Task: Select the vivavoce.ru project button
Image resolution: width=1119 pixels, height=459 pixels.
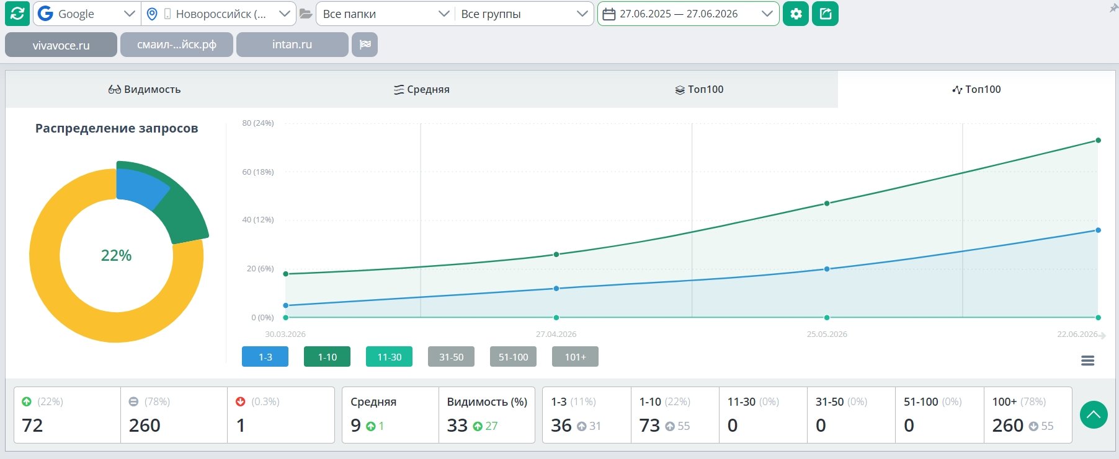Action: [61, 45]
